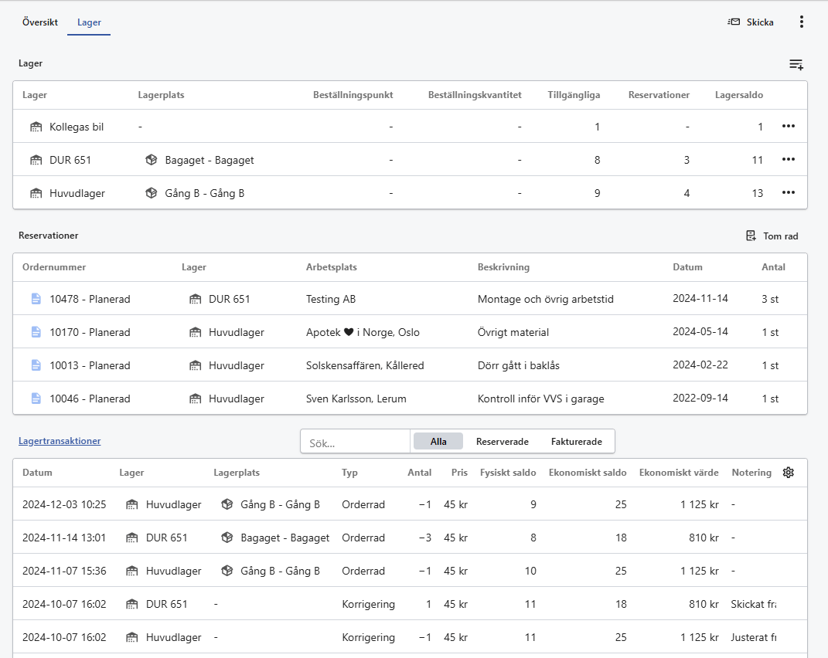Open table settings gear in Lagertransaktioner header
This screenshot has width=828, height=658.
[x=788, y=473]
